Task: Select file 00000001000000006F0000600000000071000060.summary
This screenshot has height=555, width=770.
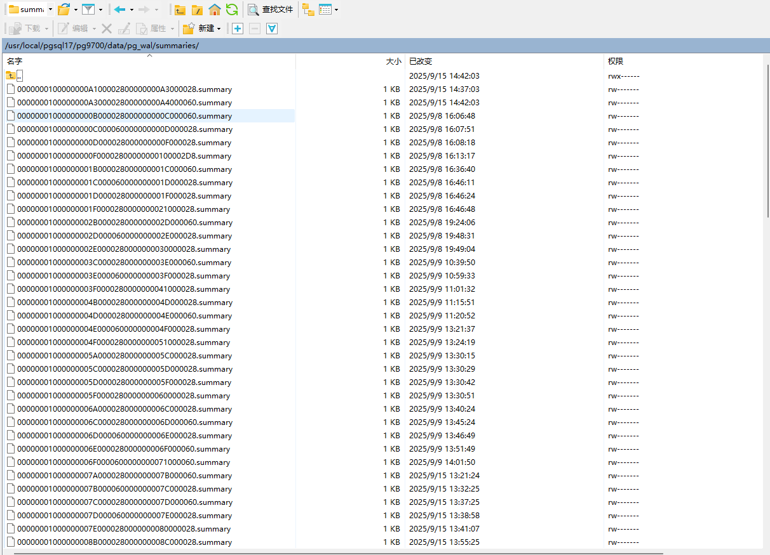Action: tap(125, 462)
